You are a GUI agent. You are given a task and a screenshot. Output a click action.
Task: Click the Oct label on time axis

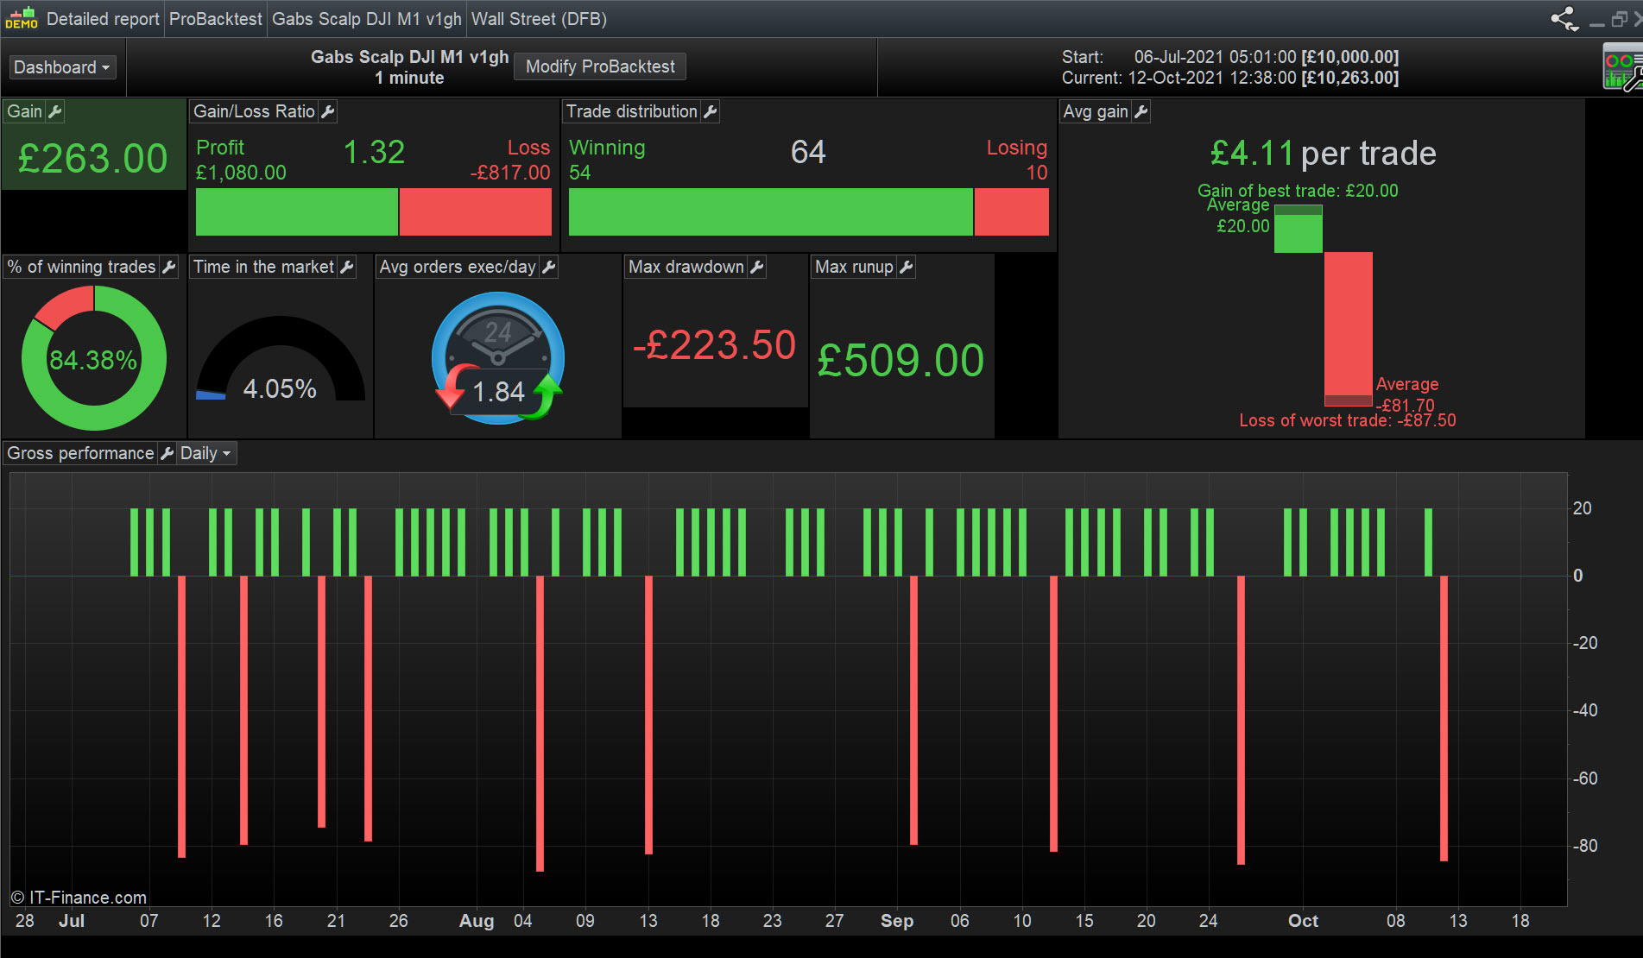(x=1303, y=921)
